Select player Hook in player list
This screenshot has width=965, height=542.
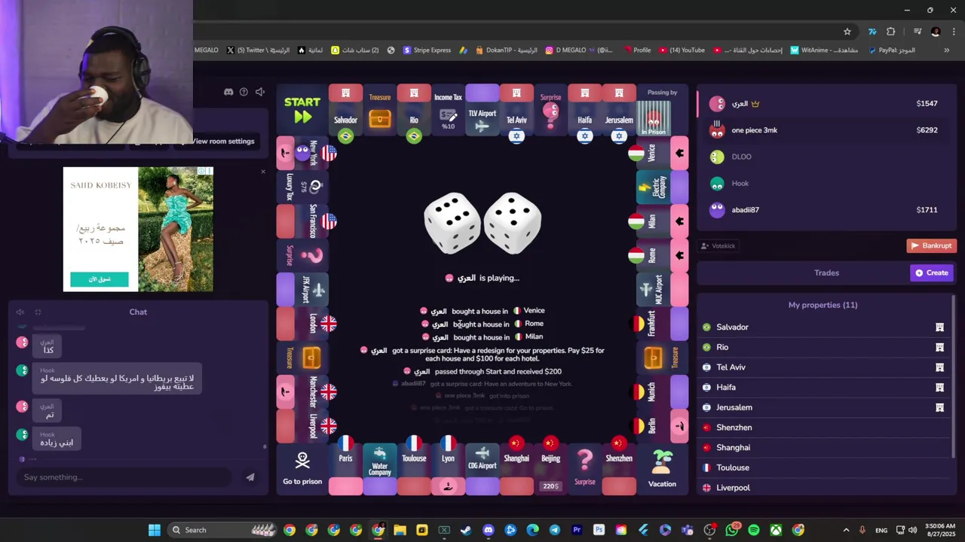(826, 183)
